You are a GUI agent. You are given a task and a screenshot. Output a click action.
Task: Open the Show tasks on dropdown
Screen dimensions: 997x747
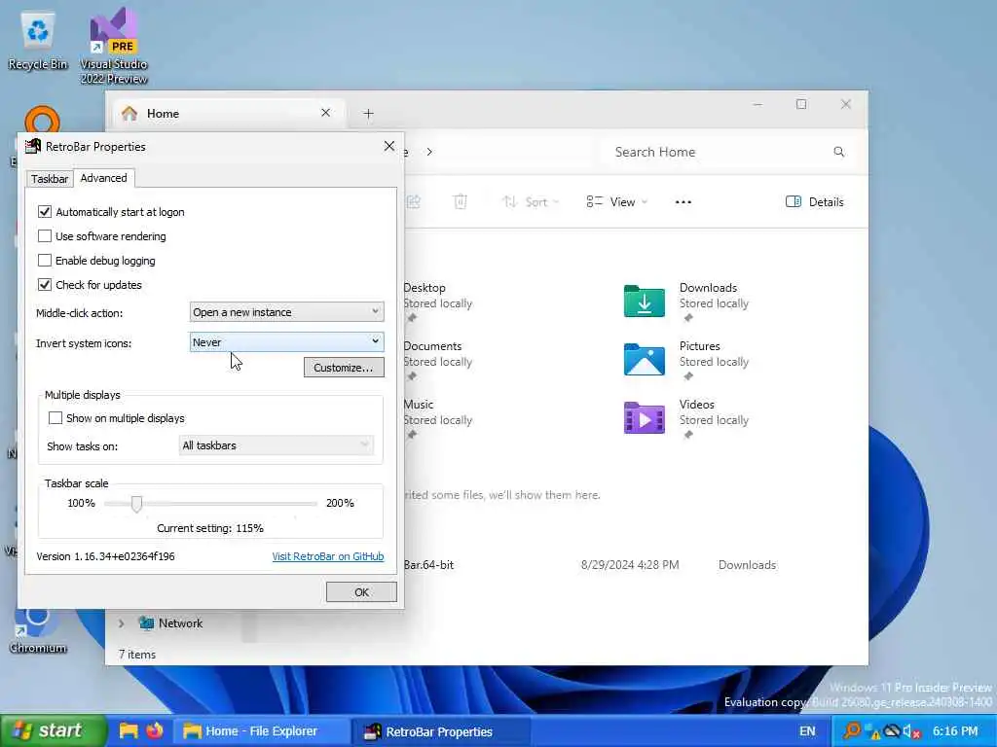tap(276, 445)
